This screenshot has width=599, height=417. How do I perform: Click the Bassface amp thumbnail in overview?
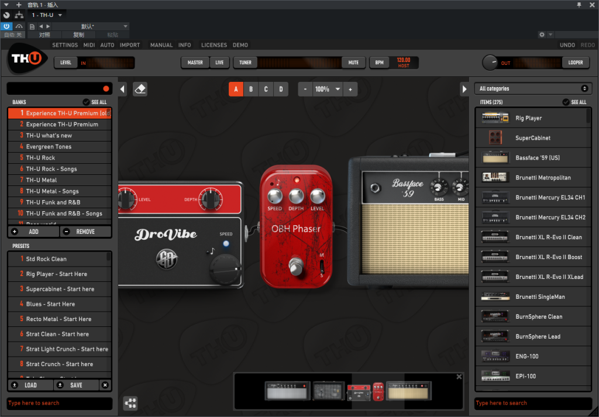(409, 390)
